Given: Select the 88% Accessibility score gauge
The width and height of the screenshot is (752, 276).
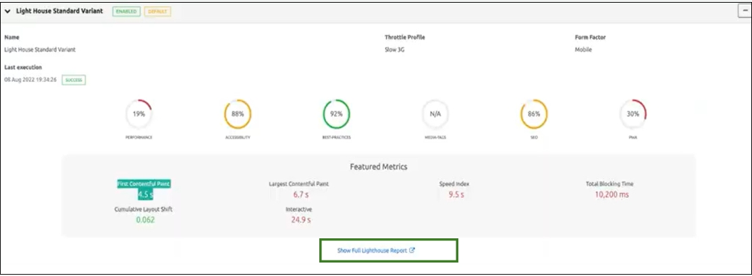Looking at the screenshot, I should tap(237, 114).
